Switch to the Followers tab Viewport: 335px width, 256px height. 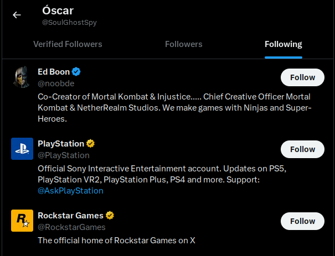coord(184,44)
